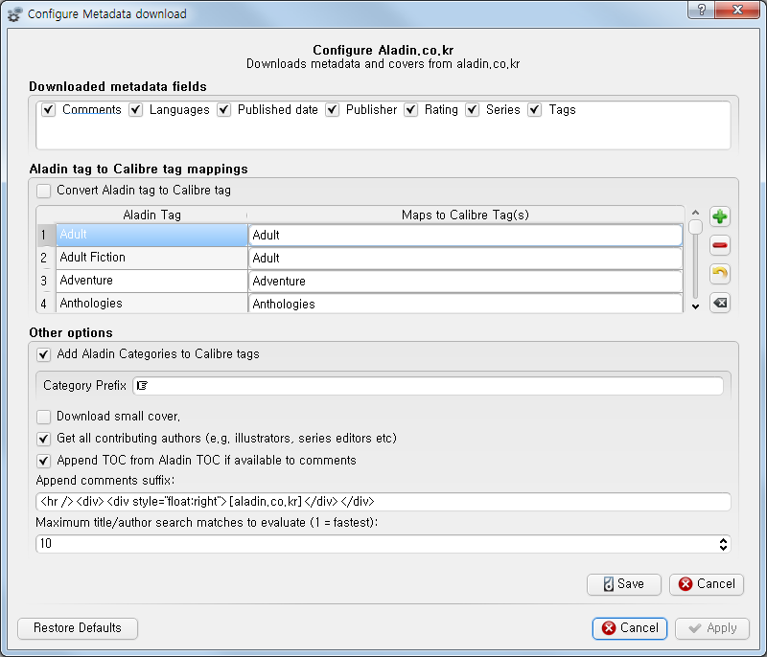Enable Download small cover option
767x657 pixels.
pyautogui.click(x=43, y=417)
